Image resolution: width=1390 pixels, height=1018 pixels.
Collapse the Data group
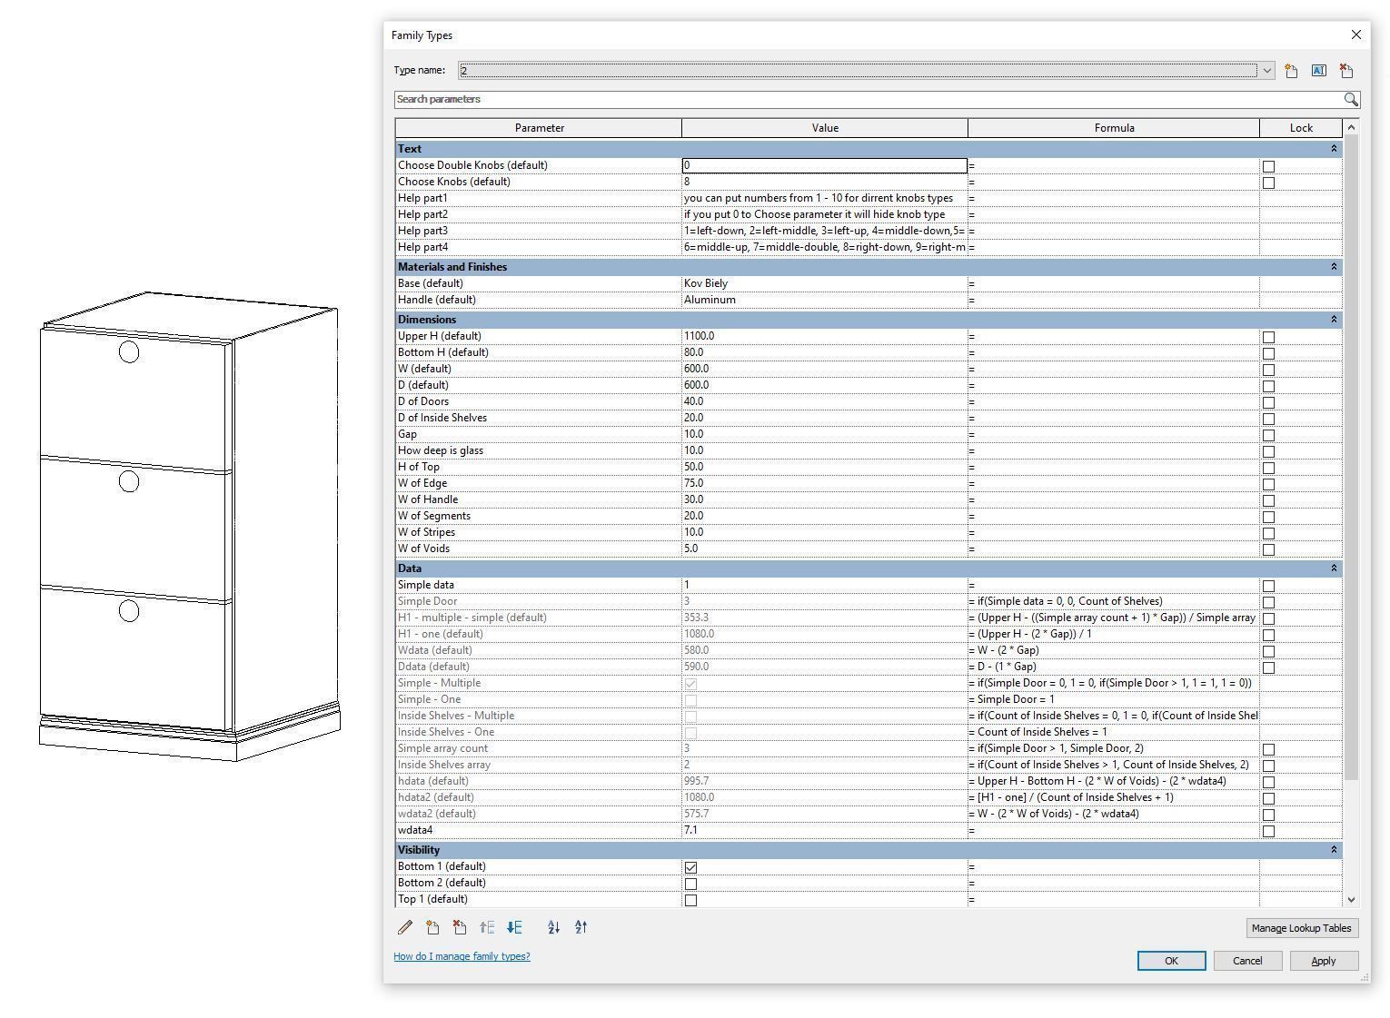[1334, 568]
